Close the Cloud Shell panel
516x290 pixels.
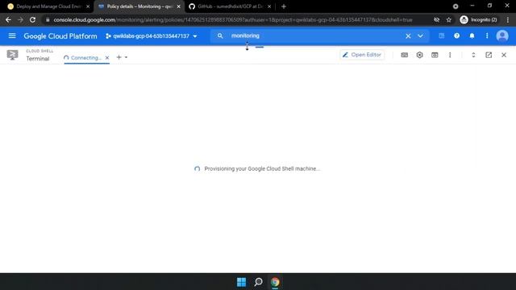[504, 55]
